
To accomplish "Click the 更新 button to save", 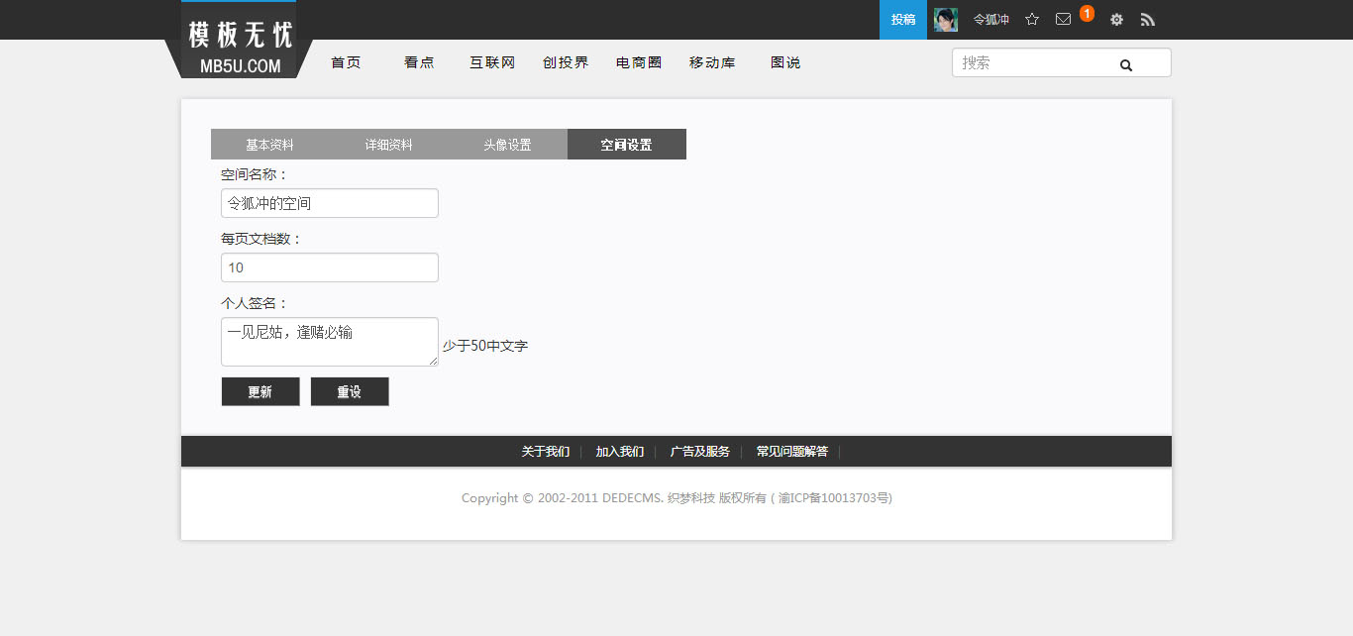I will point(260,392).
